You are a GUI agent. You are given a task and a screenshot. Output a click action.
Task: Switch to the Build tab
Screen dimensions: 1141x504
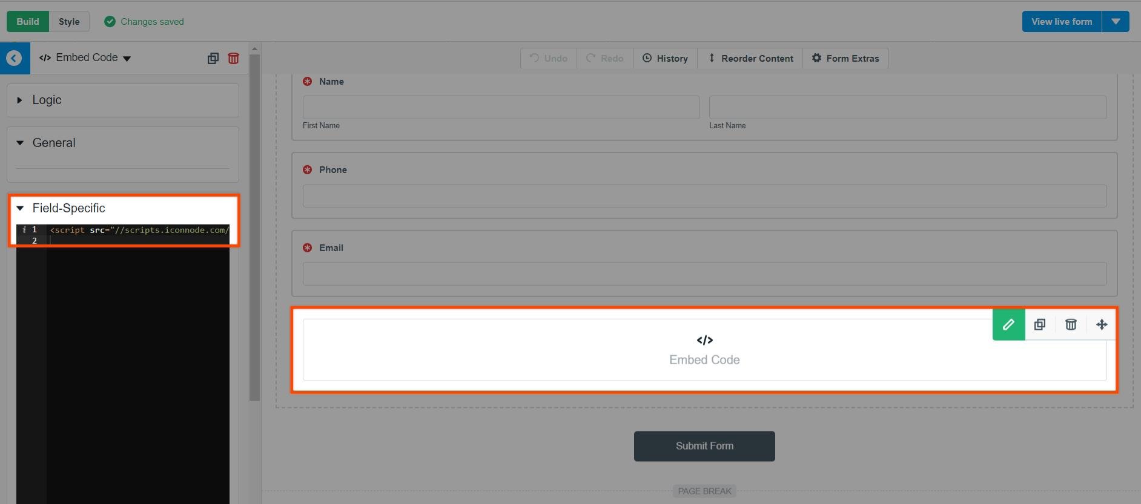pyautogui.click(x=27, y=21)
